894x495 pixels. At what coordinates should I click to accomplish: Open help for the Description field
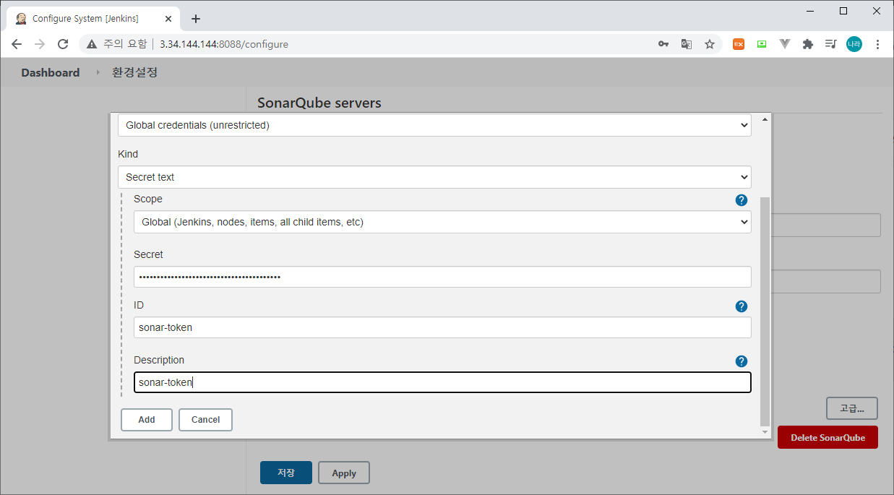741,361
